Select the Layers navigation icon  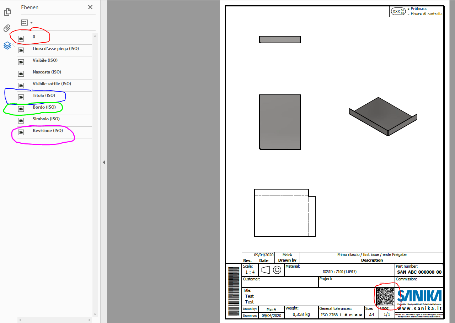coord(7,45)
